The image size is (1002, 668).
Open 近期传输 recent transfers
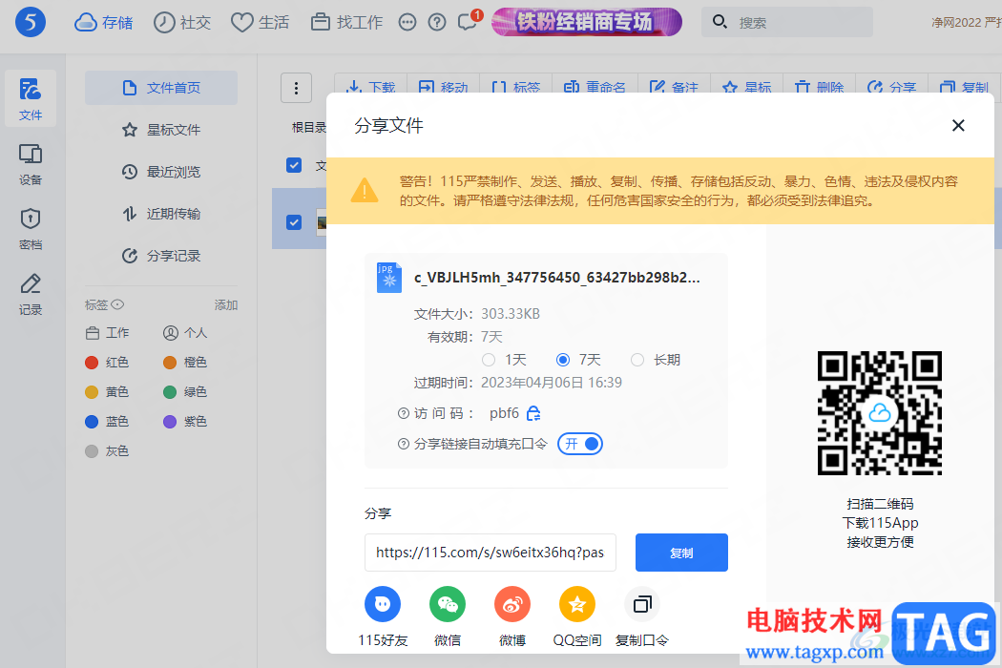click(161, 214)
